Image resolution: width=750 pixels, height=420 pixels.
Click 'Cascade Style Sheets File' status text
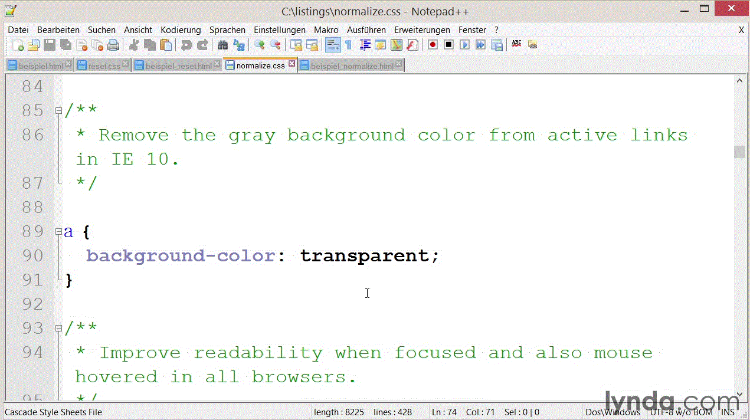click(53, 412)
